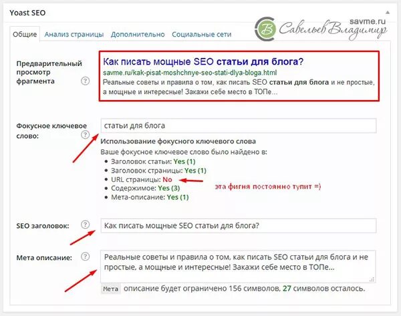Viewport: 401px width, 316px height.
Task: Open help icon beside focus keyword label
Action: coord(85,135)
